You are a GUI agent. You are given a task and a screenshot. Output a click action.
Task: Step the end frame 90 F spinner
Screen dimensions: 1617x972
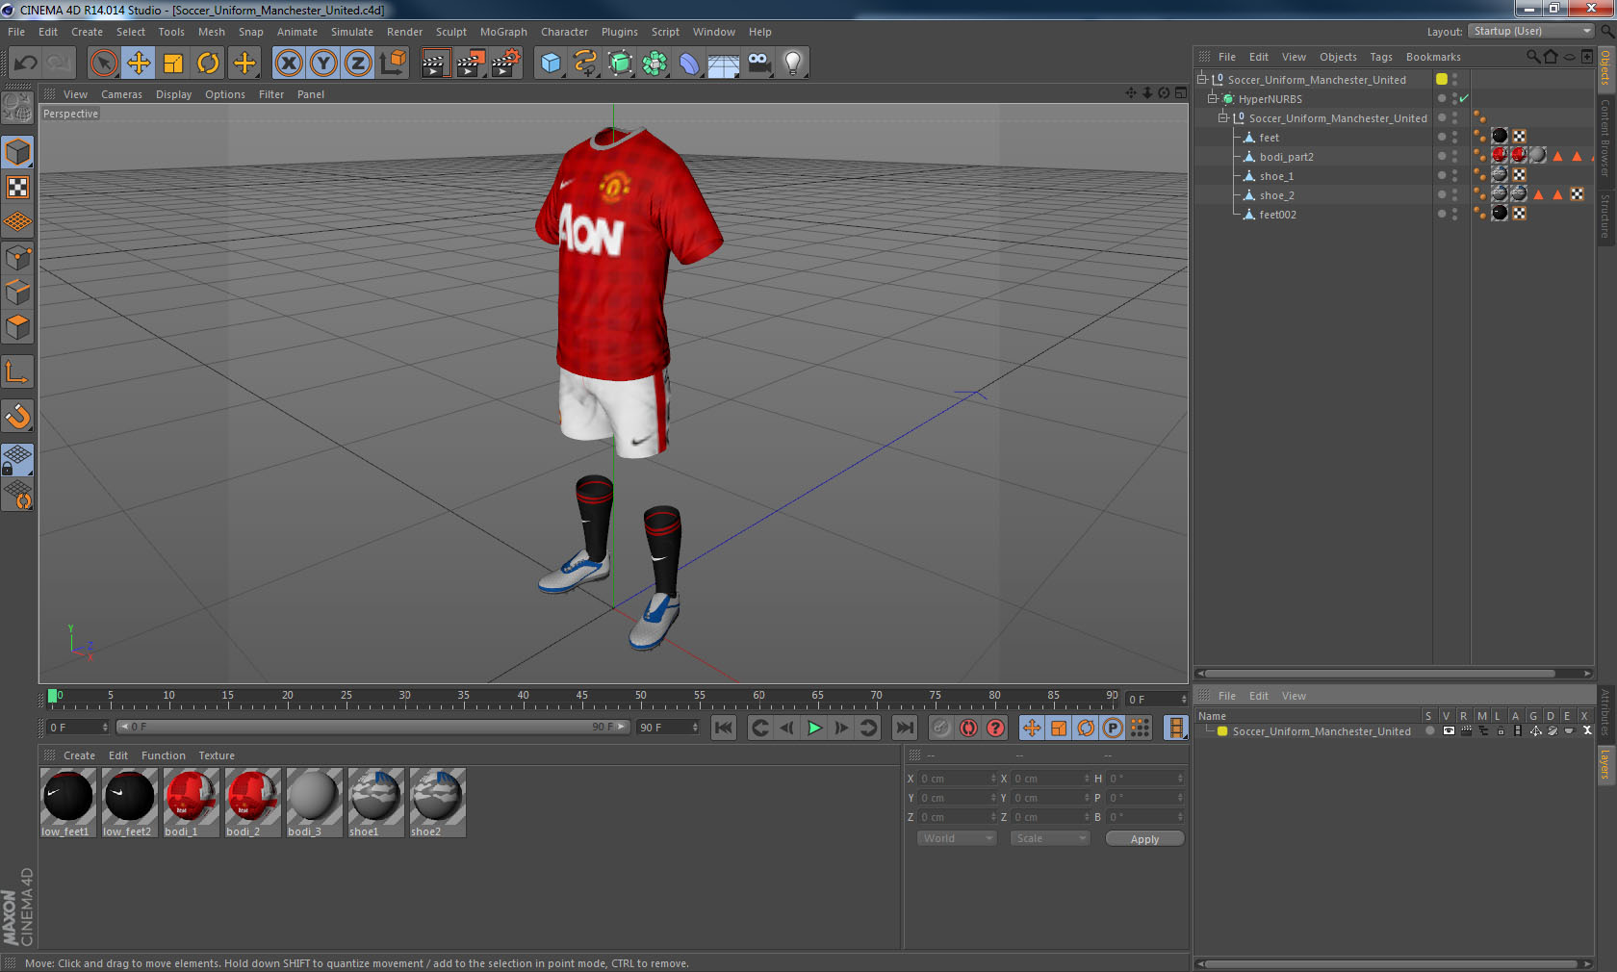[x=694, y=727]
